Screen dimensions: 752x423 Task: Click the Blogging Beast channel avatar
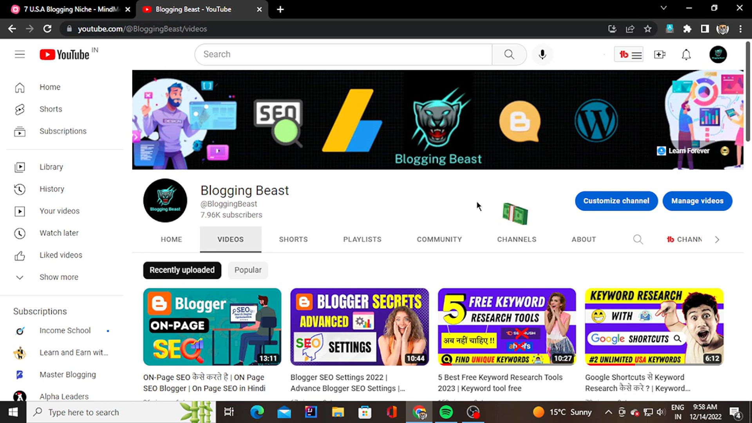coord(165,201)
